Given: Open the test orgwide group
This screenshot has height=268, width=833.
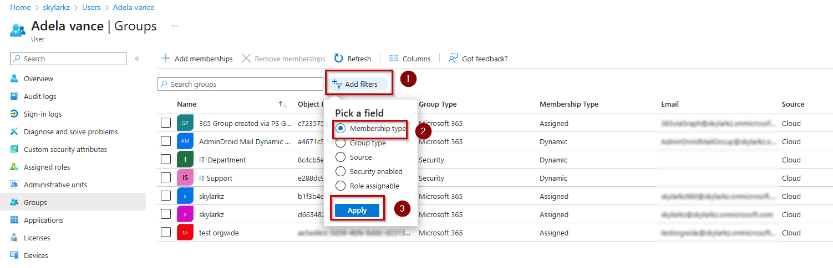Looking at the screenshot, I should click(219, 233).
